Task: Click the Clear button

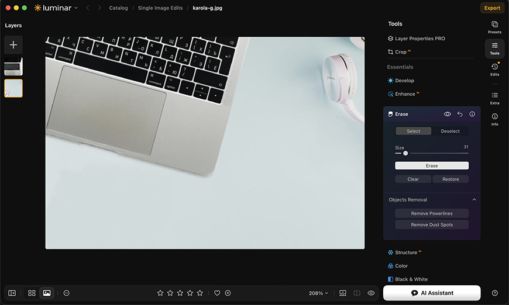Action: (x=413, y=179)
